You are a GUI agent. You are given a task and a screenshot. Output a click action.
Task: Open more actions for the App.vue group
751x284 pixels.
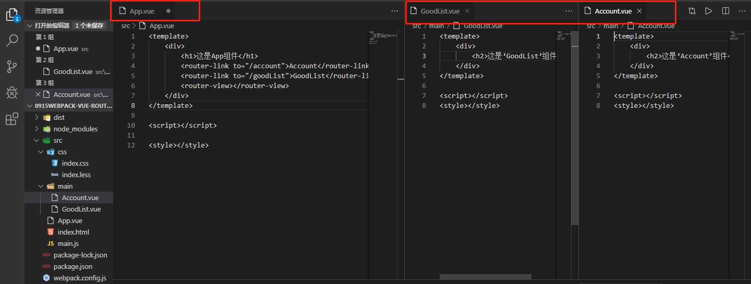tap(395, 11)
